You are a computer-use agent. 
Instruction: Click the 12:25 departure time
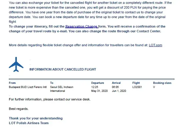(95, 87)
